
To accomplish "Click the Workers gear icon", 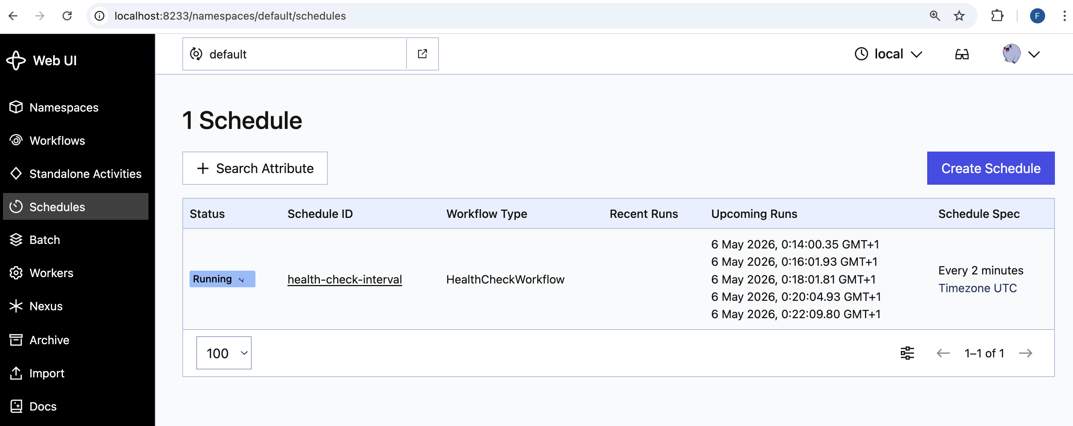I will coord(16,273).
